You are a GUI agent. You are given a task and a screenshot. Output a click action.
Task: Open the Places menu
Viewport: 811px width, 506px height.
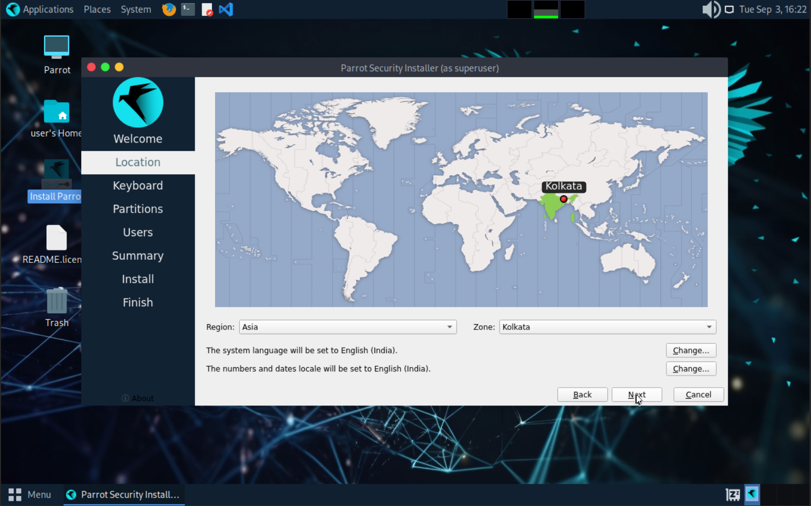click(x=97, y=9)
